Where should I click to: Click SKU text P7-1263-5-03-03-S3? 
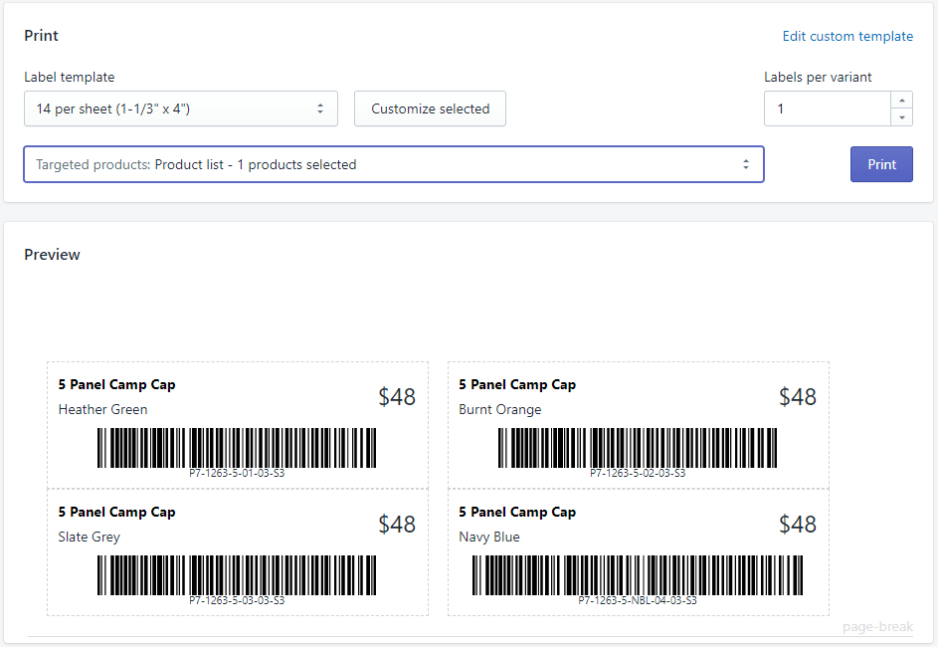pyautogui.click(x=237, y=600)
